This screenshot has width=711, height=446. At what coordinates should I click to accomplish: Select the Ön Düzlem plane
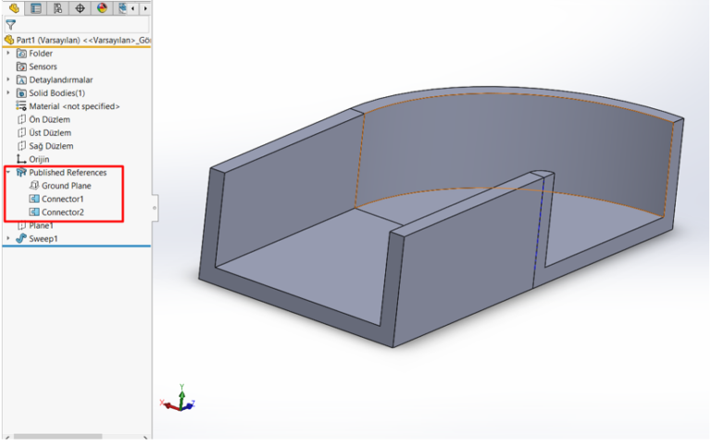tap(48, 119)
